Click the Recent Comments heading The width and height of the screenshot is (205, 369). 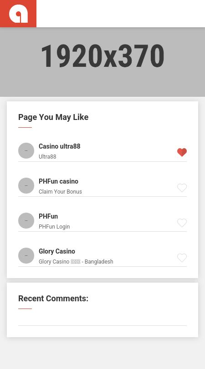[53, 299]
